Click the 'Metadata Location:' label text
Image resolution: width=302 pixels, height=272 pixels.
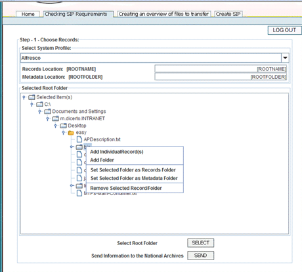43,77
